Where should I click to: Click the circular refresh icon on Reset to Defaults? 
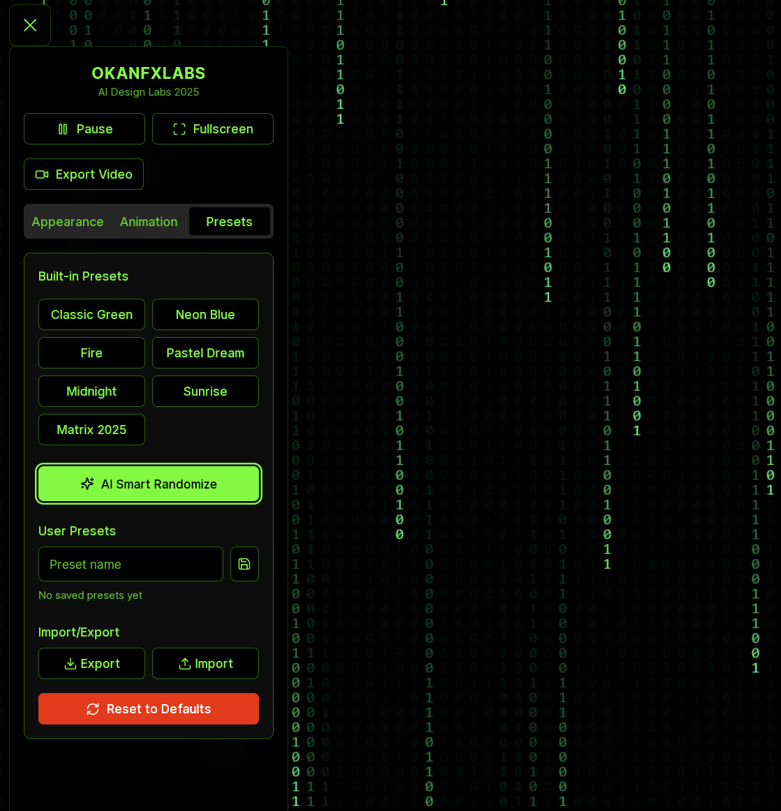[92, 708]
